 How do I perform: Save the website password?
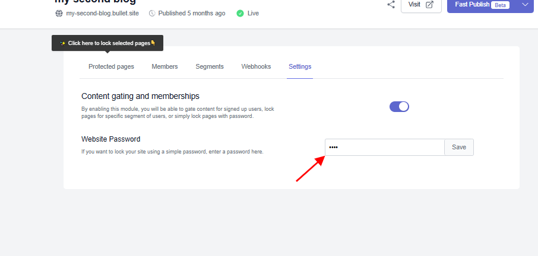click(458, 148)
